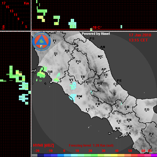Select the time '13:15 CET'

[x=138, y=40]
